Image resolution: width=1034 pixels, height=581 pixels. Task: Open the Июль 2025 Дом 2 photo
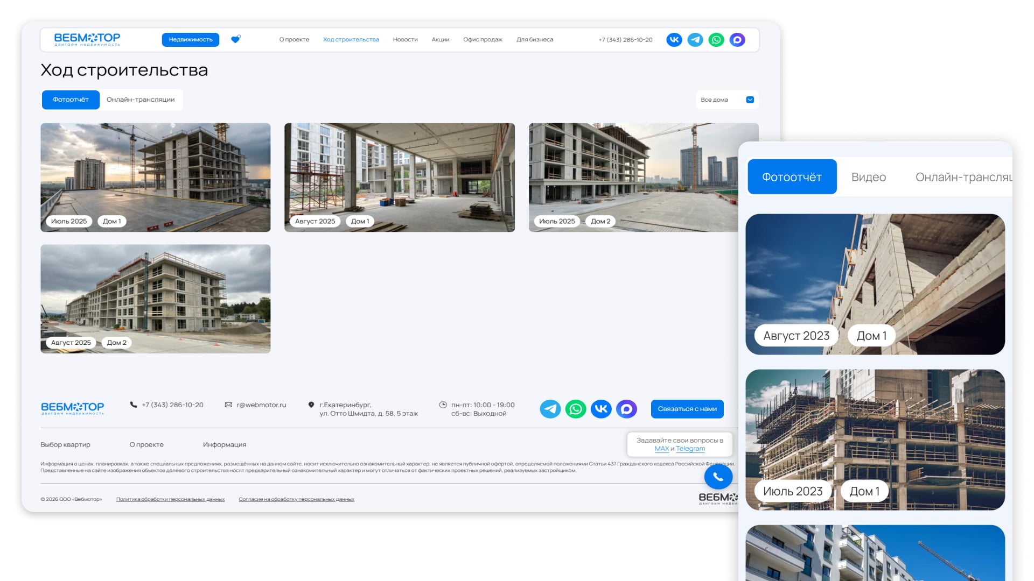coord(633,178)
